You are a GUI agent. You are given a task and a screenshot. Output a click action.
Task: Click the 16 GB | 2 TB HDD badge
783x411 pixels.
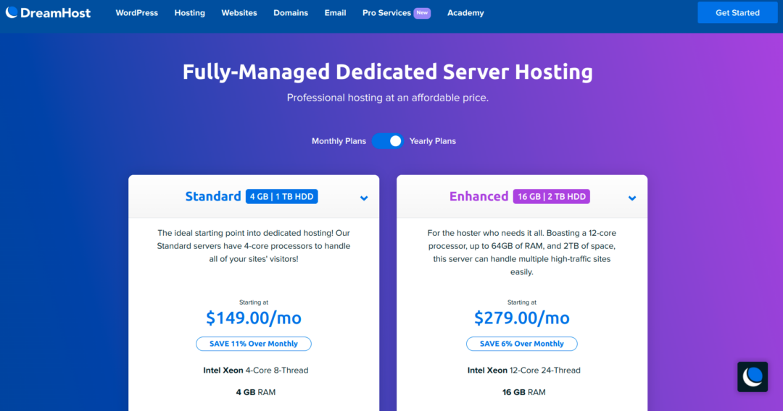[x=551, y=196]
